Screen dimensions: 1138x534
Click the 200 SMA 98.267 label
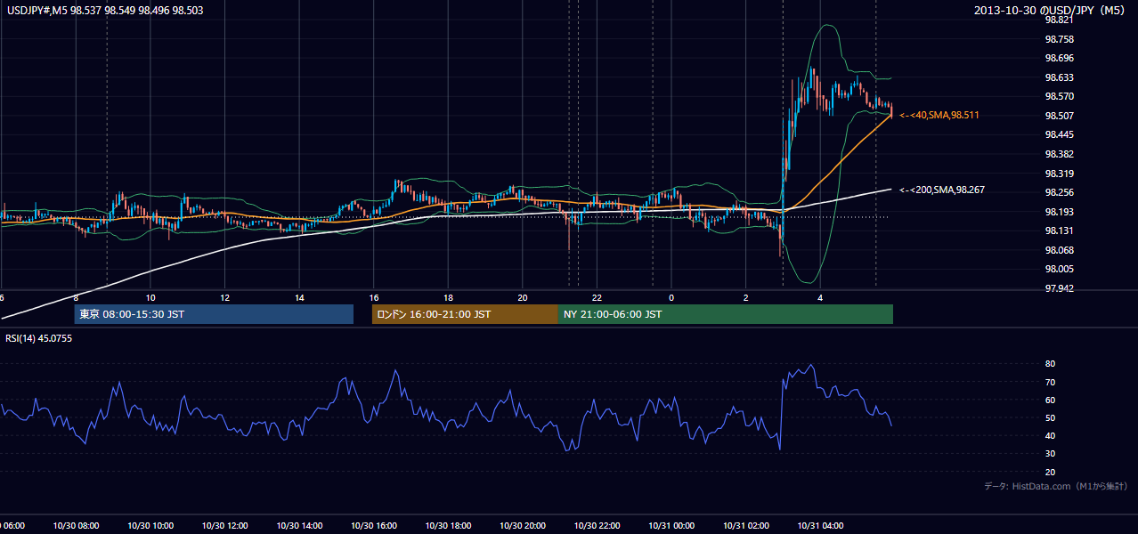(x=942, y=190)
